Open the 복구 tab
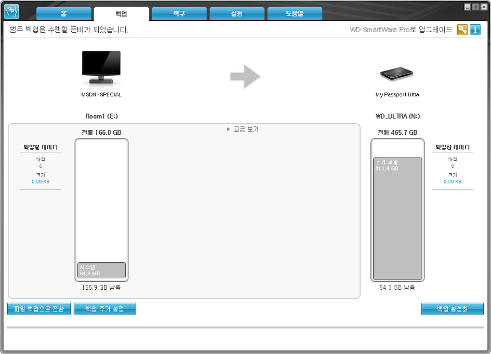 pyautogui.click(x=179, y=14)
